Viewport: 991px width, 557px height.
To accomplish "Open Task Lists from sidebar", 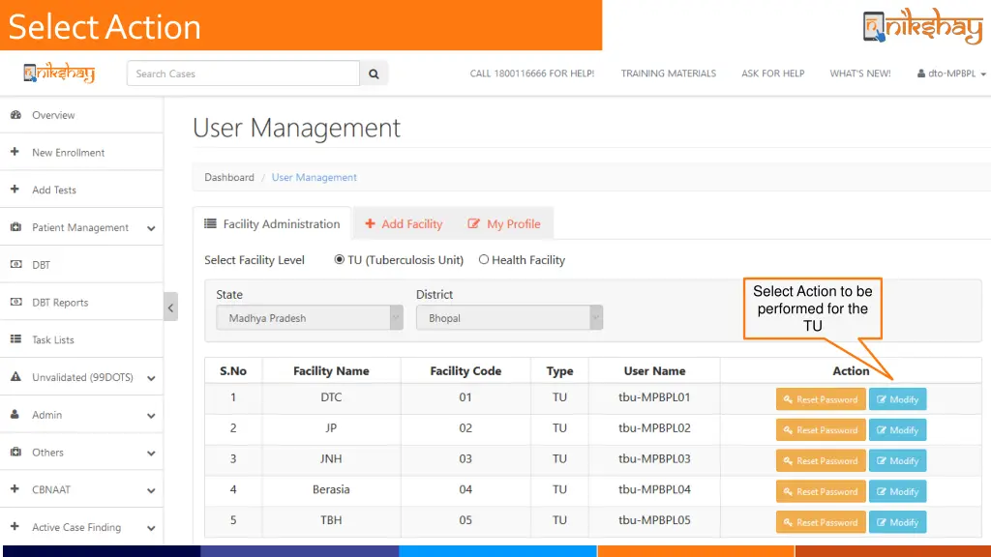I will 52,340.
